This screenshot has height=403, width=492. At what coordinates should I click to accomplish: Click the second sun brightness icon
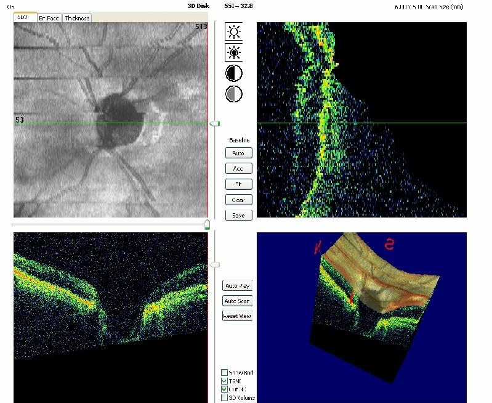tap(234, 52)
